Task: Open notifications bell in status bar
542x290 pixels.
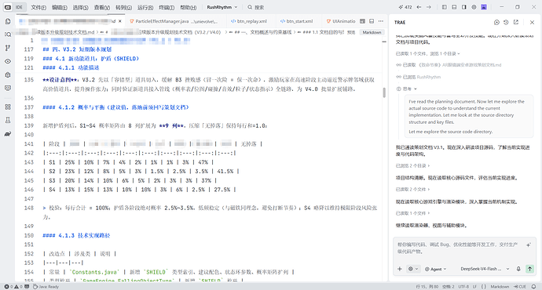Action: click(x=533, y=287)
